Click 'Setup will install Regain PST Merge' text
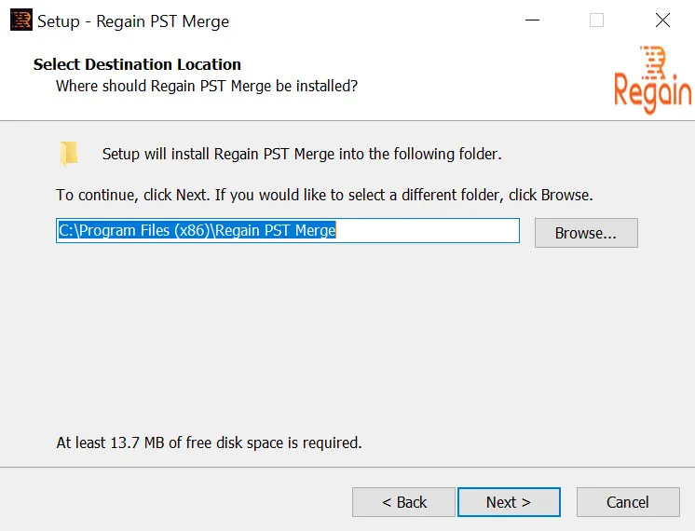This screenshot has height=531, width=695. point(302,155)
